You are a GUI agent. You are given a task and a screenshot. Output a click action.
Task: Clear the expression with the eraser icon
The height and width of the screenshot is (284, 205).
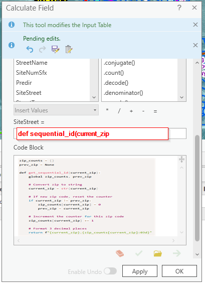tap(120, 253)
